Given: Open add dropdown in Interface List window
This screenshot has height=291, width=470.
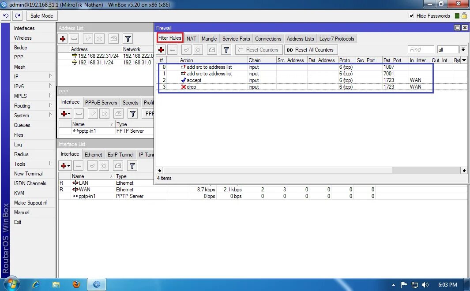Looking at the screenshot, I should [x=65, y=165].
